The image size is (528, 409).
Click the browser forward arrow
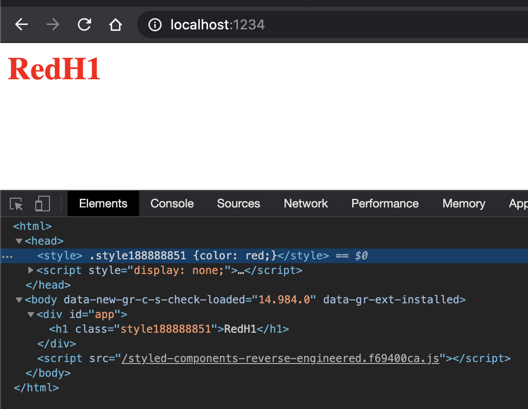53,24
